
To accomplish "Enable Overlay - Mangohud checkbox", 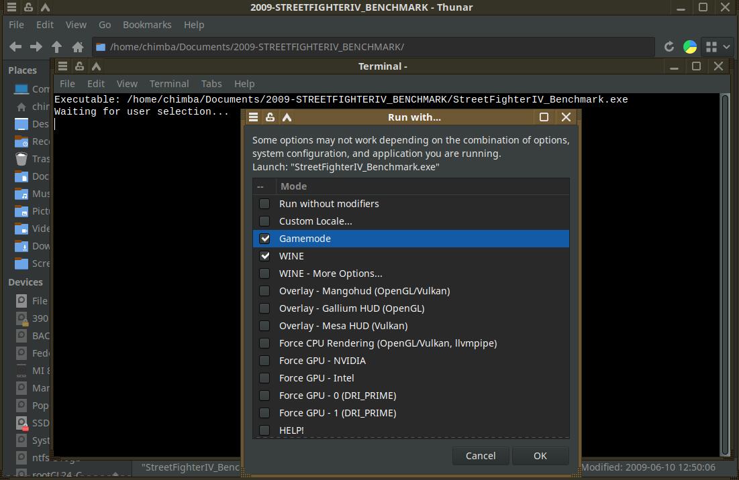I will [x=264, y=291].
